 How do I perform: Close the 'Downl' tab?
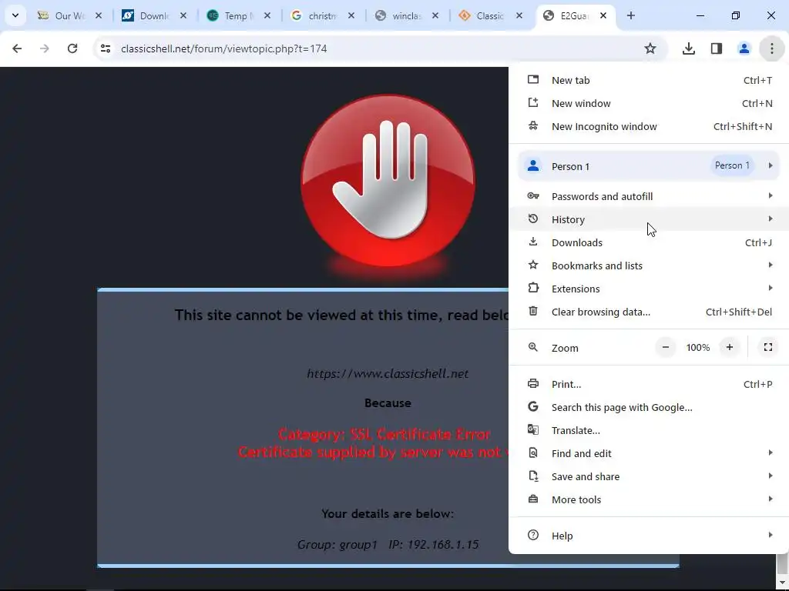(x=183, y=15)
